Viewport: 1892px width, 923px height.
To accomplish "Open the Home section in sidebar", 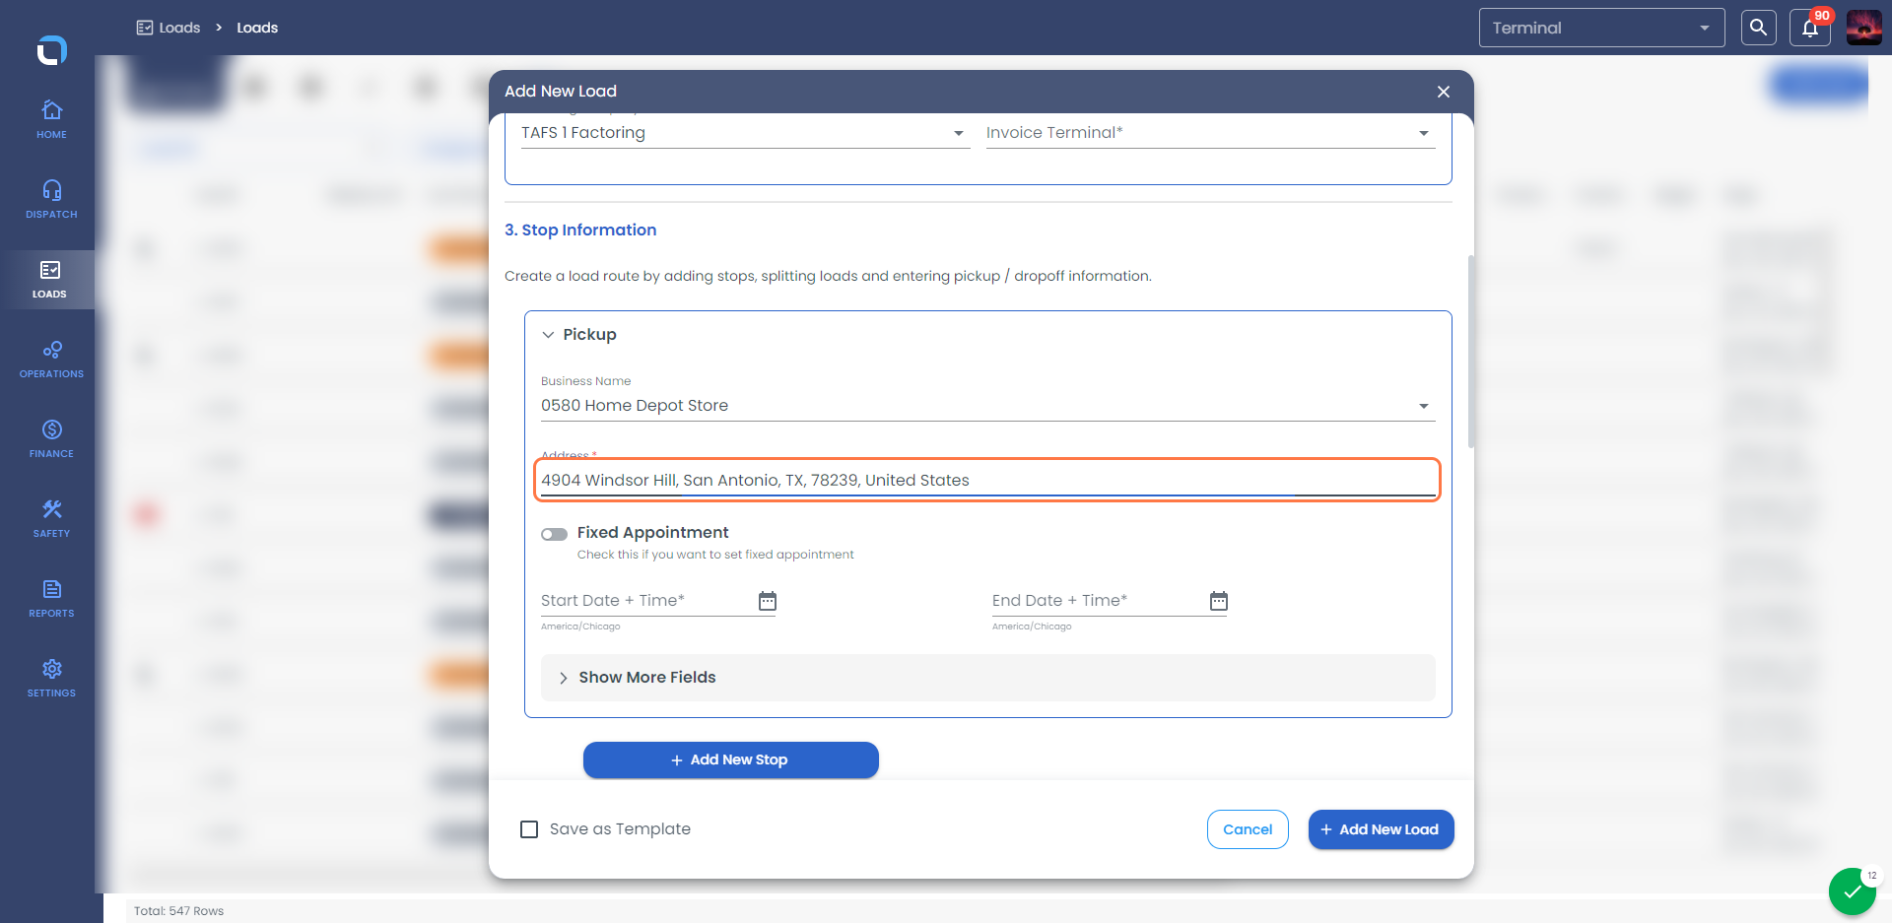I will [51, 119].
